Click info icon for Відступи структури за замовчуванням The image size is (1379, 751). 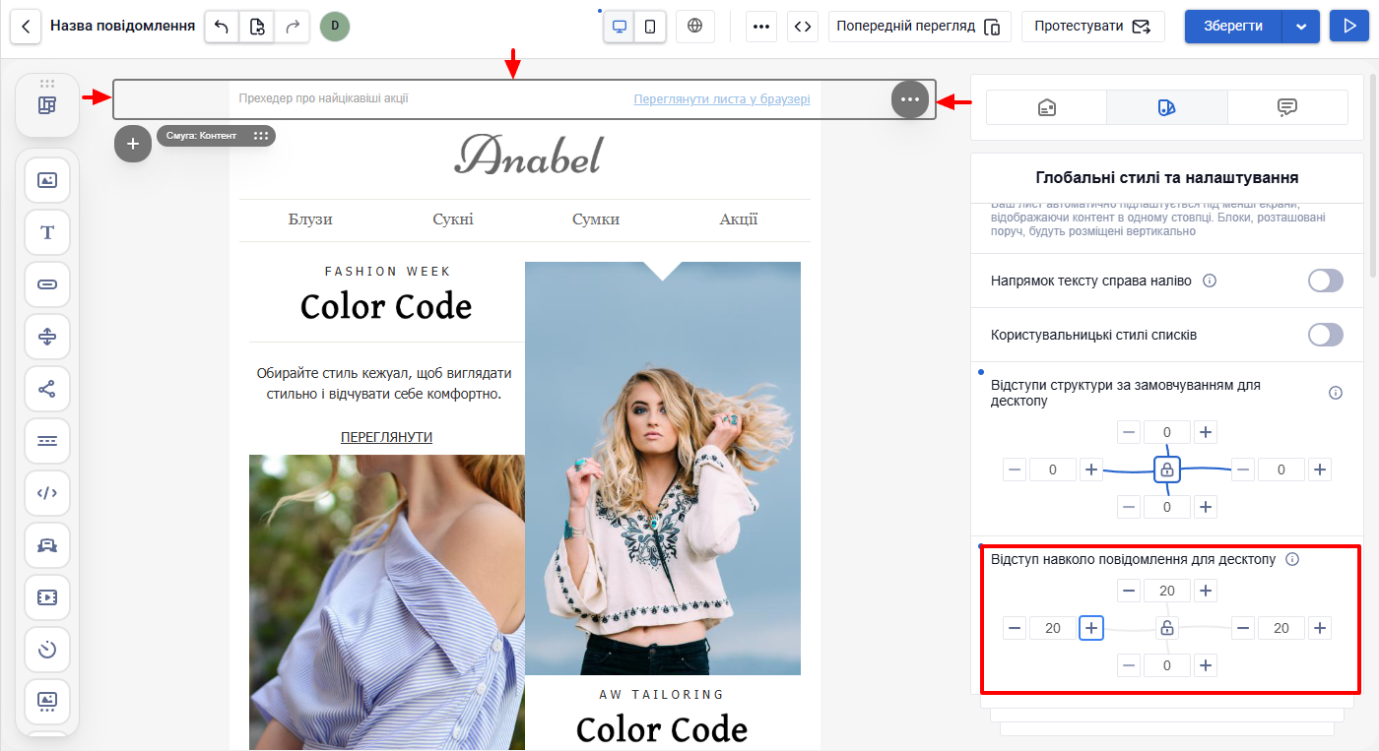pyautogui.click(x=1336, y=393)
